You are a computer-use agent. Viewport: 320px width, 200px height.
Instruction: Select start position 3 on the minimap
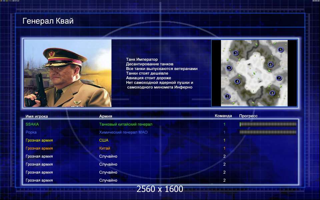[236, 53]
